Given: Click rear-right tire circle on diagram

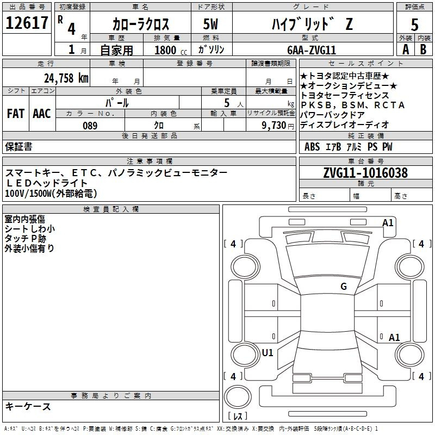Looking at the screenshot, I should point(410,355).
